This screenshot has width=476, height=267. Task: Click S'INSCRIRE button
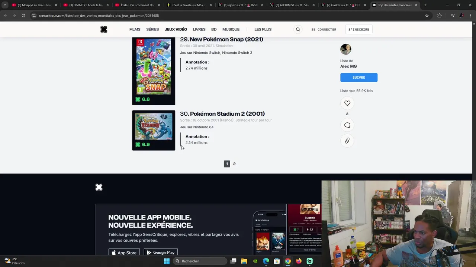tap(359, 29)
